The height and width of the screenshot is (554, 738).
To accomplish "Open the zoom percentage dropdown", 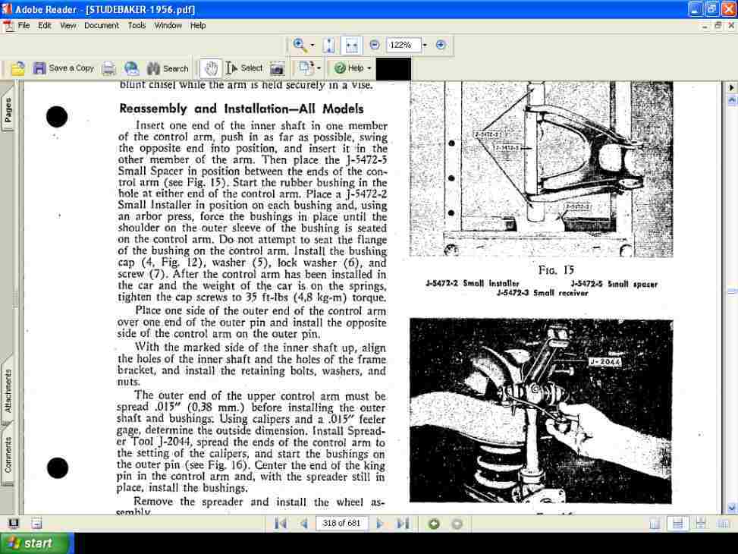I will click(425, 46).
